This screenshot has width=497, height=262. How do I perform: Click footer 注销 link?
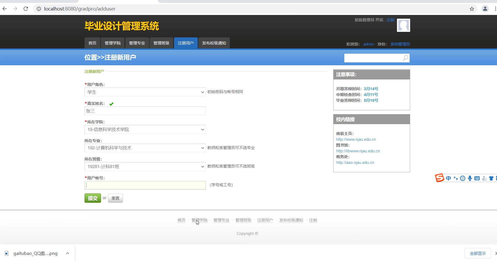(x=313, y=220)
